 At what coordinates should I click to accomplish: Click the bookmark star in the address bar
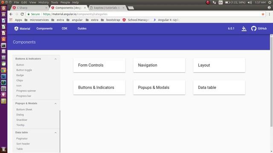click(263, 14)
